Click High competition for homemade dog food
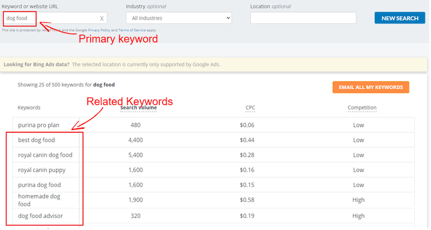Screen dimensions: 431x230 coord(359,199)
